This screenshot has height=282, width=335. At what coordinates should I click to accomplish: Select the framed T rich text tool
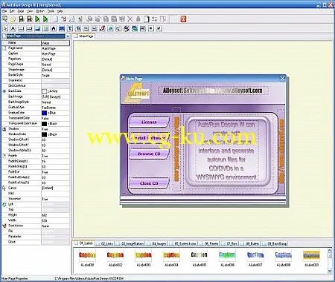(78, 29)
